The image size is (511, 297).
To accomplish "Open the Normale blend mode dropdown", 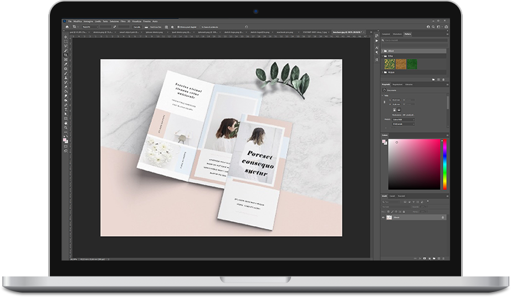I will (x=396, y=206).
